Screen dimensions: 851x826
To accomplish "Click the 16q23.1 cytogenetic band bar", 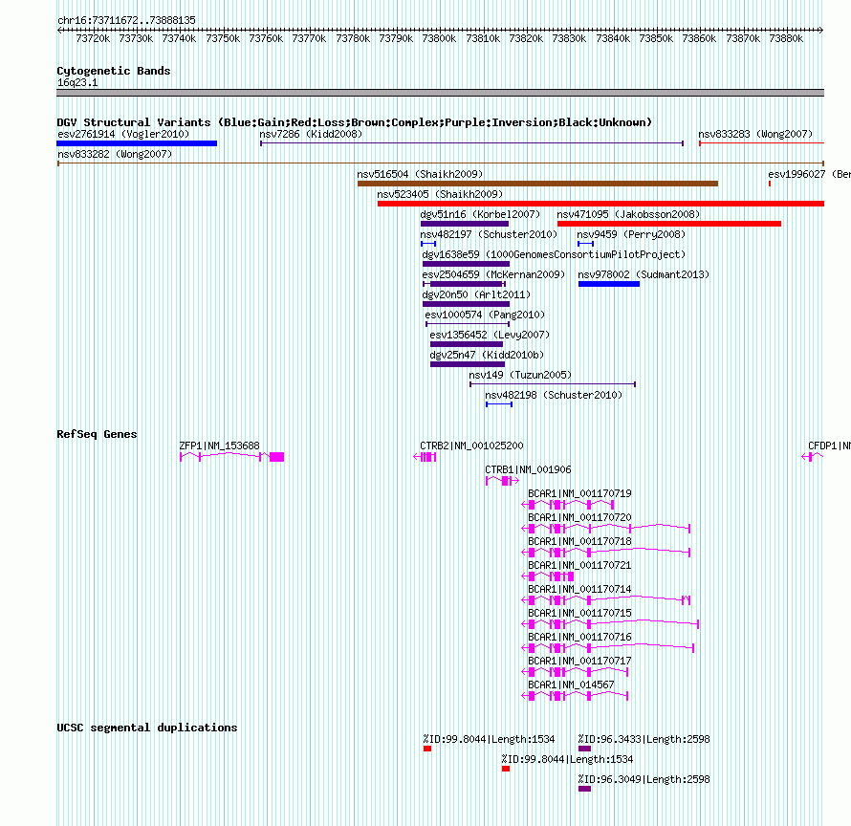I will [x=440, y=93].
